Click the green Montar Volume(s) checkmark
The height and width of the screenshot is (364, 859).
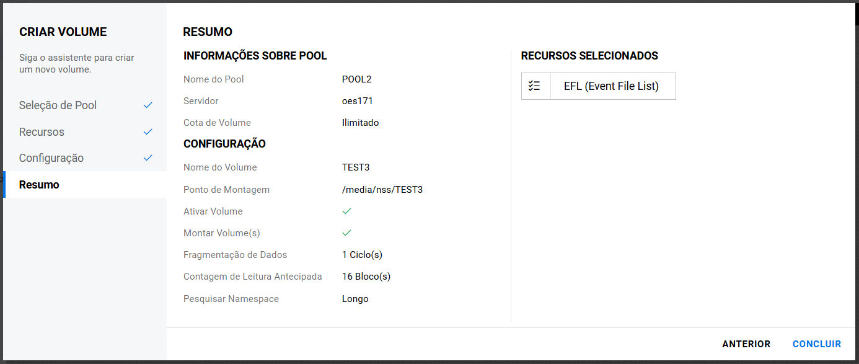point(347,233)
